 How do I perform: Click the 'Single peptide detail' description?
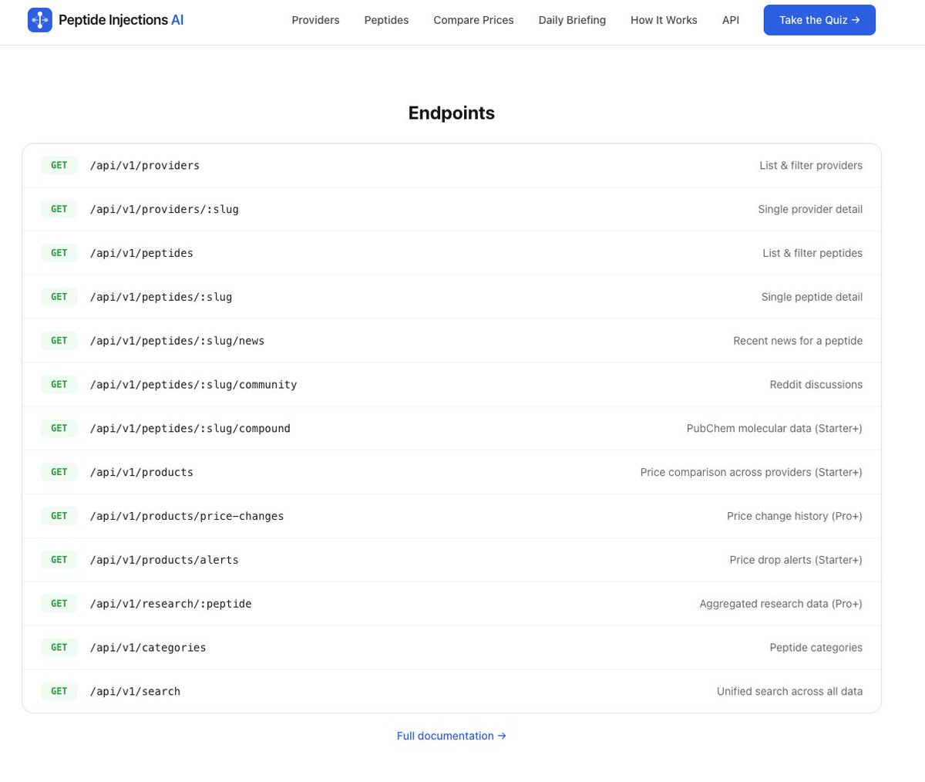[x=812, y=297]
